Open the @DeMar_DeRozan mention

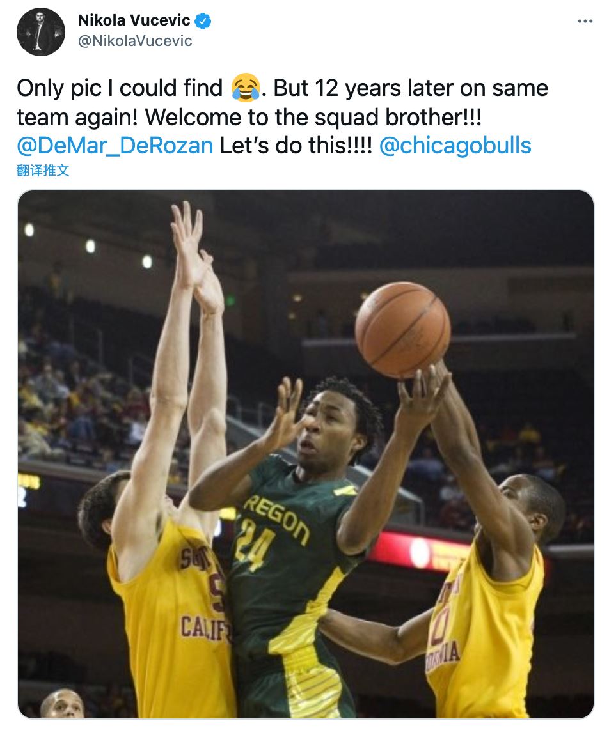coord(115,146)
